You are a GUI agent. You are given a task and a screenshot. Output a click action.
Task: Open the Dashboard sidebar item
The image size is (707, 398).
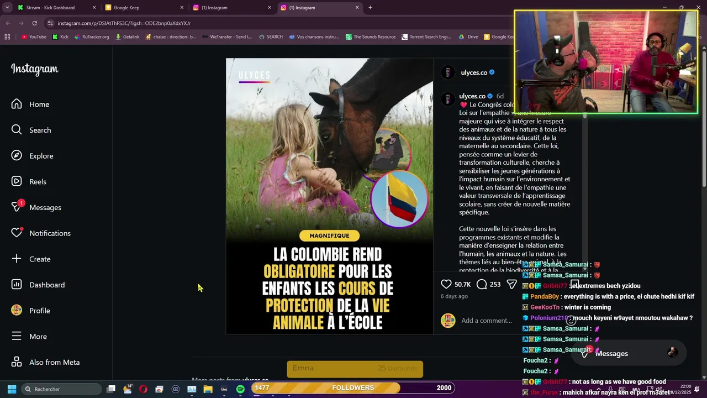(x=38, y=285)
